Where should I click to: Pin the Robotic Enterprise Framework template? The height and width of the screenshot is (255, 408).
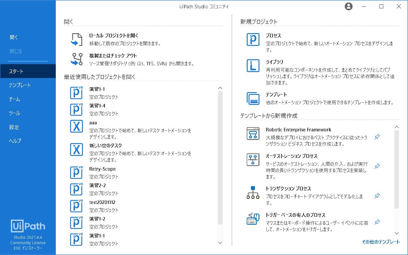[x=377, y=137]
